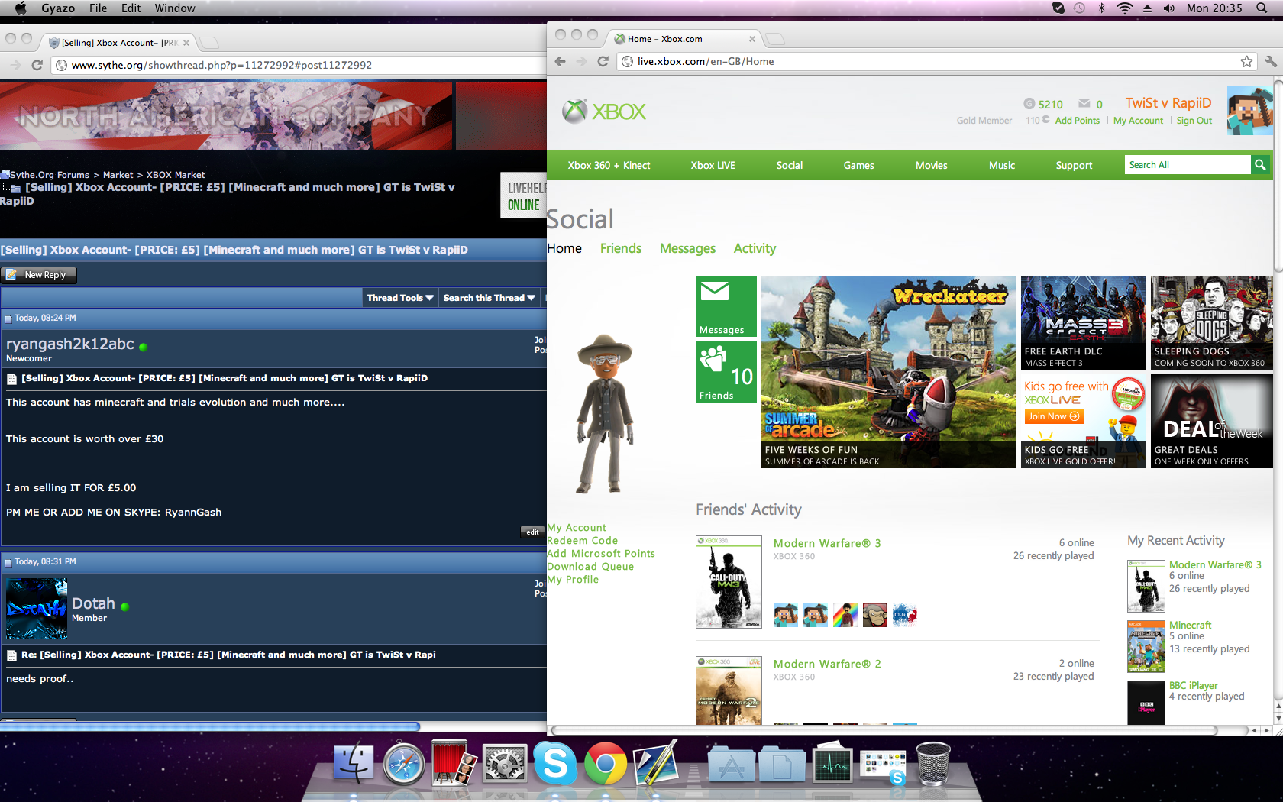Click the New Reply button

(x=39, y=275)
